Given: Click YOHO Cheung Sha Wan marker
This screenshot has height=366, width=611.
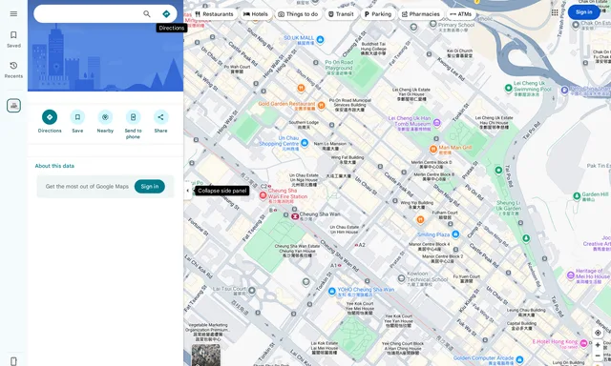Looking at the screenshot, I should click(x=331, y=291).
